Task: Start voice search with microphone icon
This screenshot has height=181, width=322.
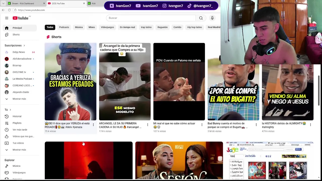Action: (212, 18)
